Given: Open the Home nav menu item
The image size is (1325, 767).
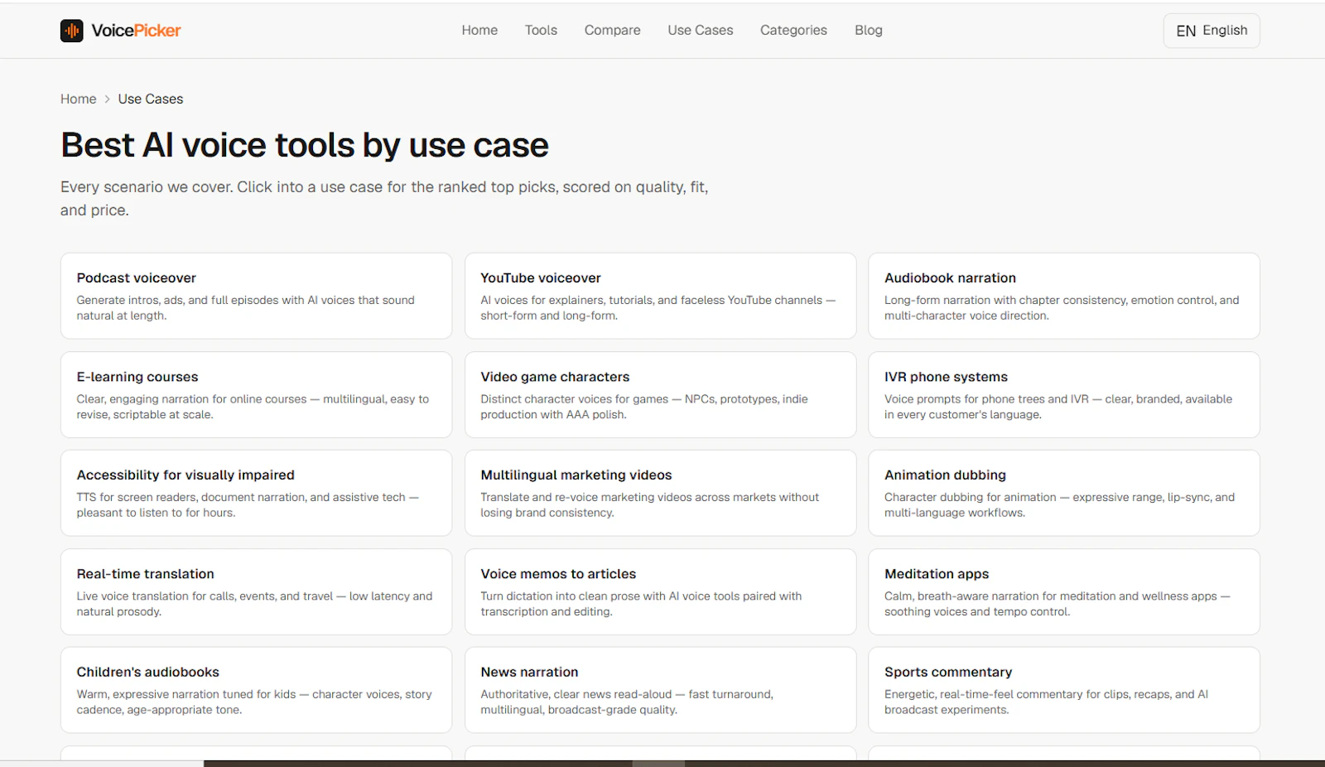Looking at the screenshot, I should coord(479,30).
